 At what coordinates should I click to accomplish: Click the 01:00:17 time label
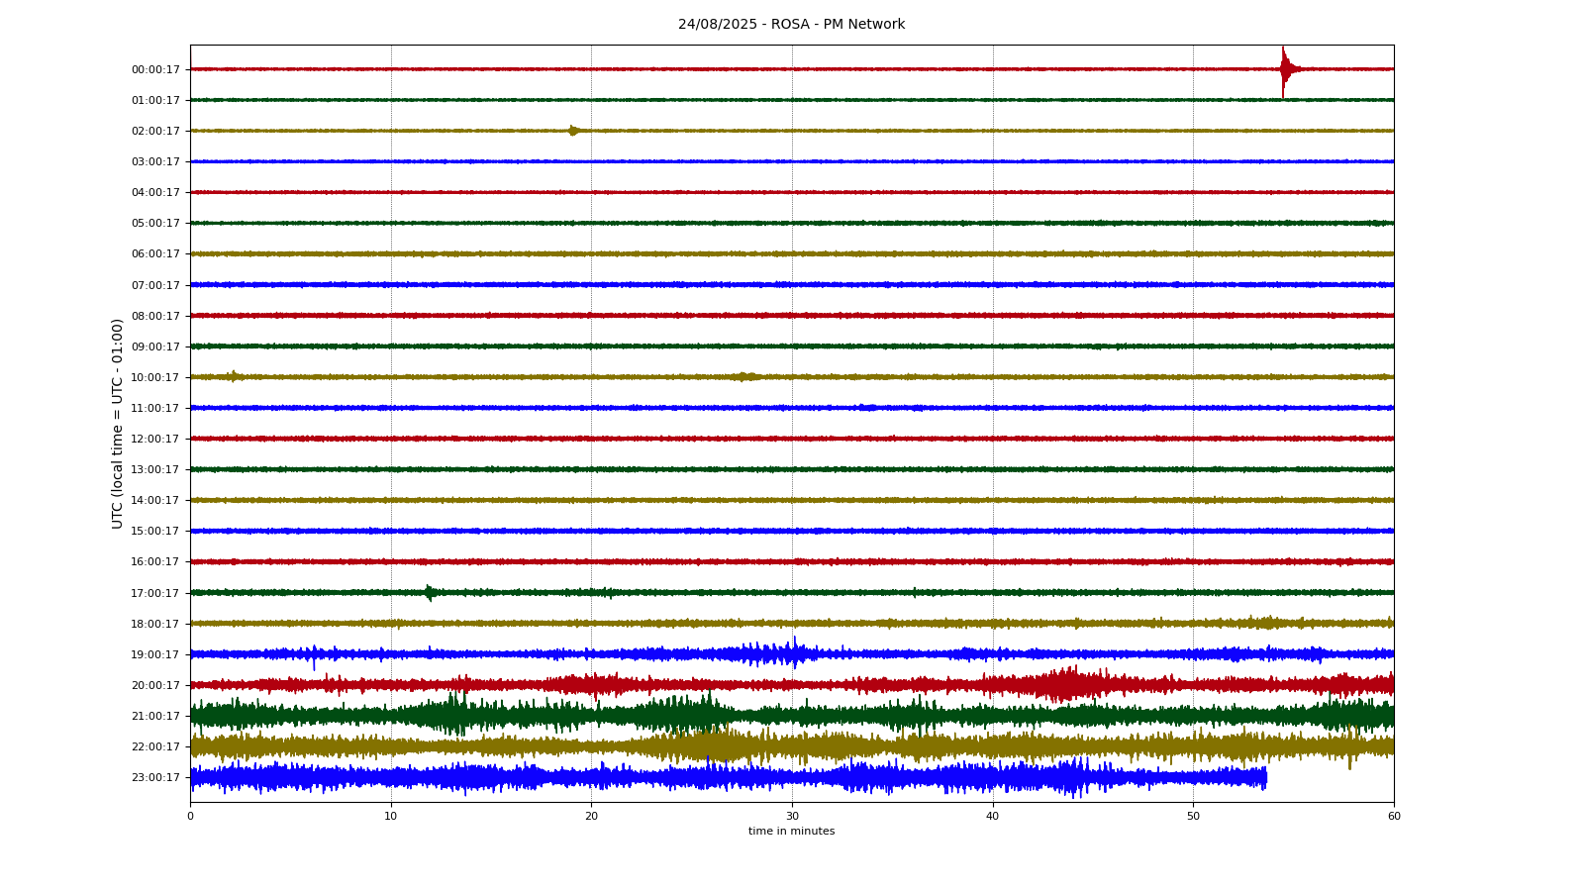point(155,100)
